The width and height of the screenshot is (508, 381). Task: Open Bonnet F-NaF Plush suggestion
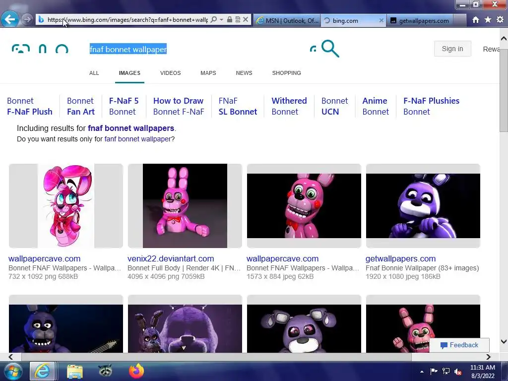tap(29, 106)
